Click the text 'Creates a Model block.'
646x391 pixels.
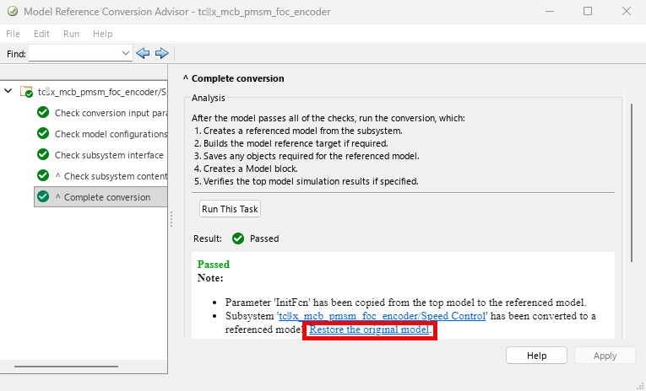pos(251,169)
